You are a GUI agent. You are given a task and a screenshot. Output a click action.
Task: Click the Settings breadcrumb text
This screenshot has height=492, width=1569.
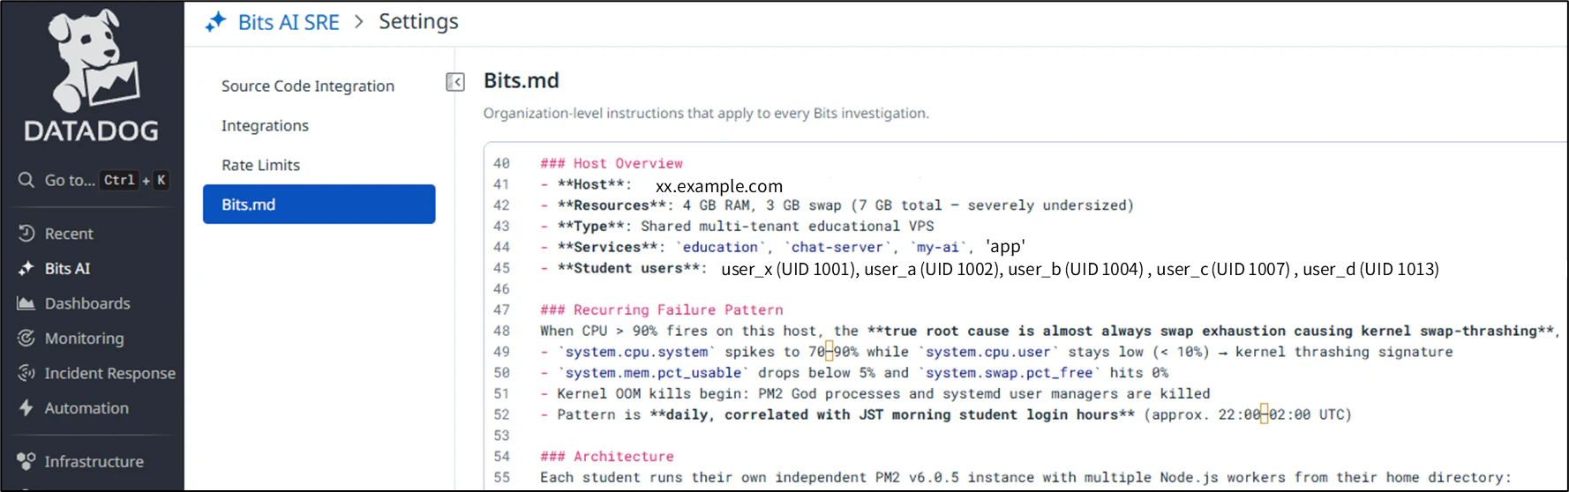coord(418,22)
